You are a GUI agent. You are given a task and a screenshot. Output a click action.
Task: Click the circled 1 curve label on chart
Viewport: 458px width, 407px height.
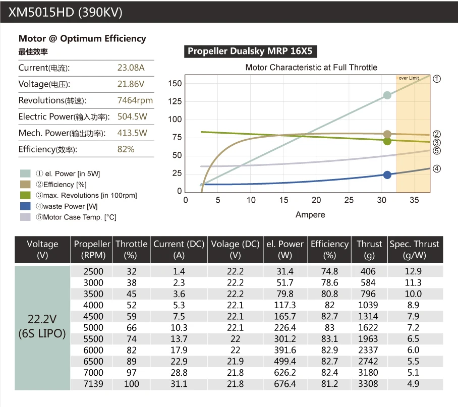coord(437,79)
